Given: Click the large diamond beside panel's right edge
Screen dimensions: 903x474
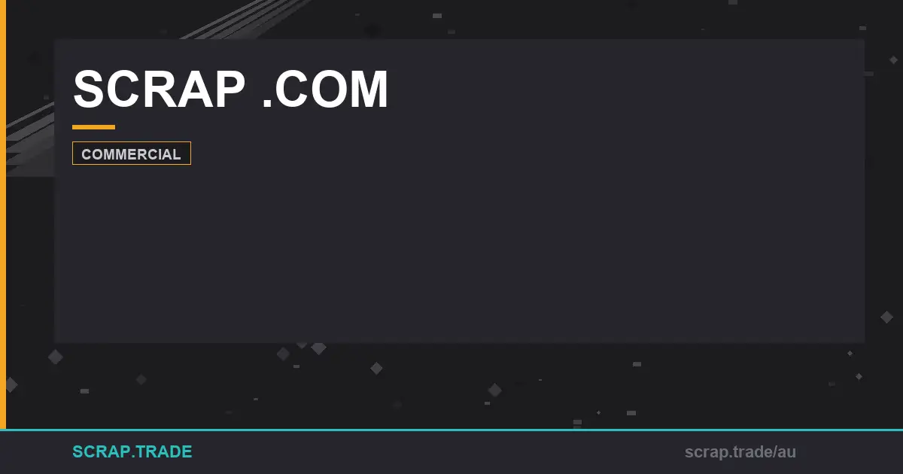Looking at the screenshot, I should pos(886,317).
